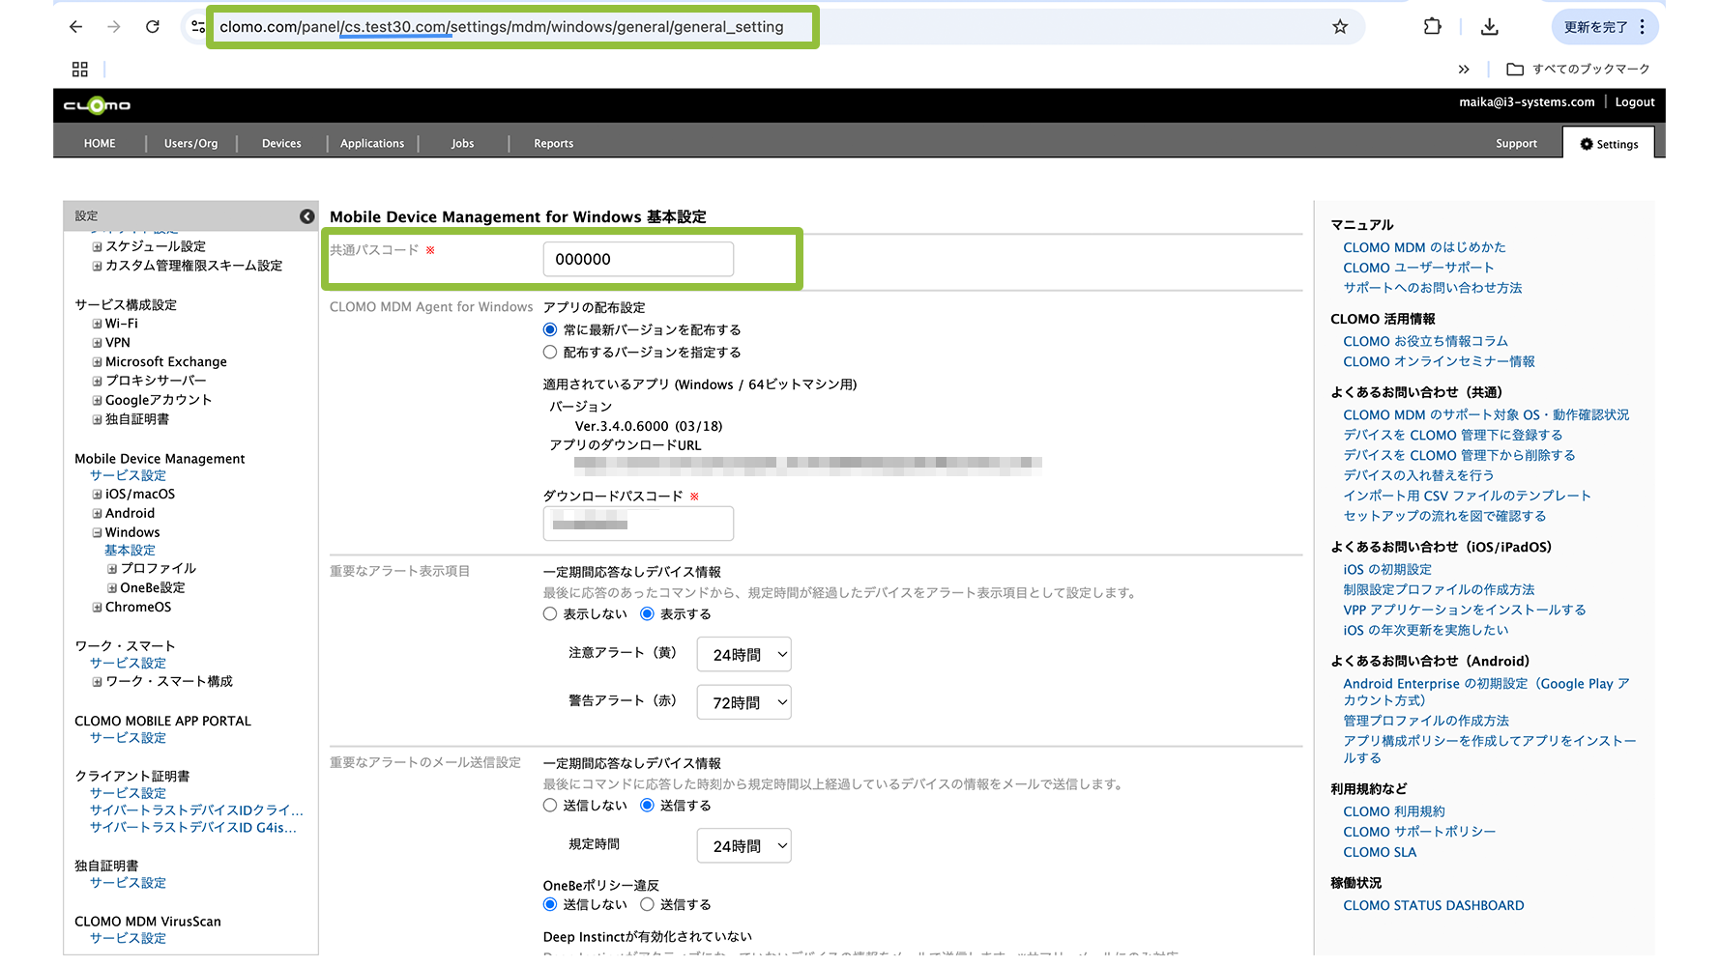The image size is (1719, 966).
Task: Expand the 独自証明書 tree item under サービス構成設定
Action: [97, 419]
